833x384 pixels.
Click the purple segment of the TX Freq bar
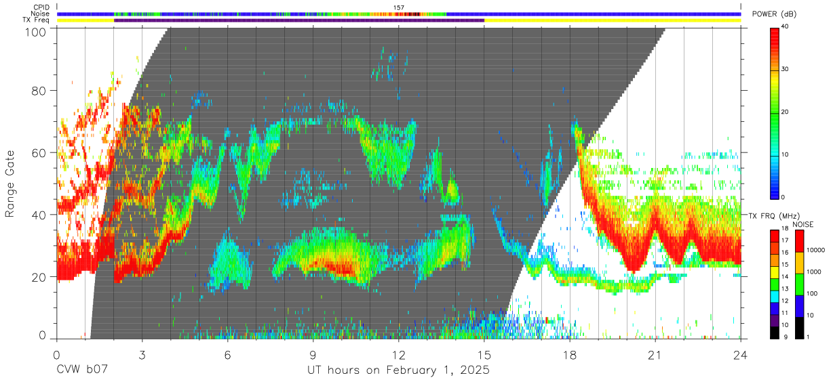(299, 20)
